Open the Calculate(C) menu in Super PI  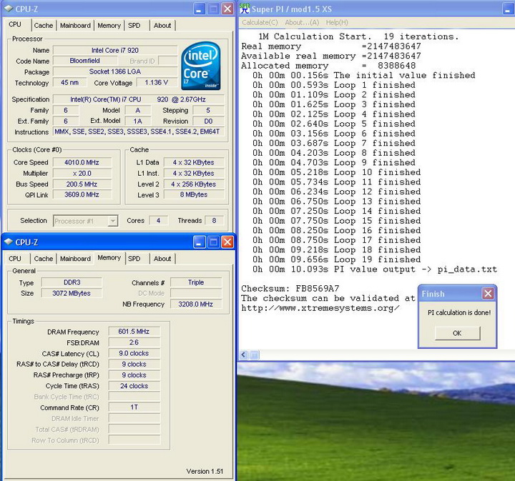tap(260, 22)
